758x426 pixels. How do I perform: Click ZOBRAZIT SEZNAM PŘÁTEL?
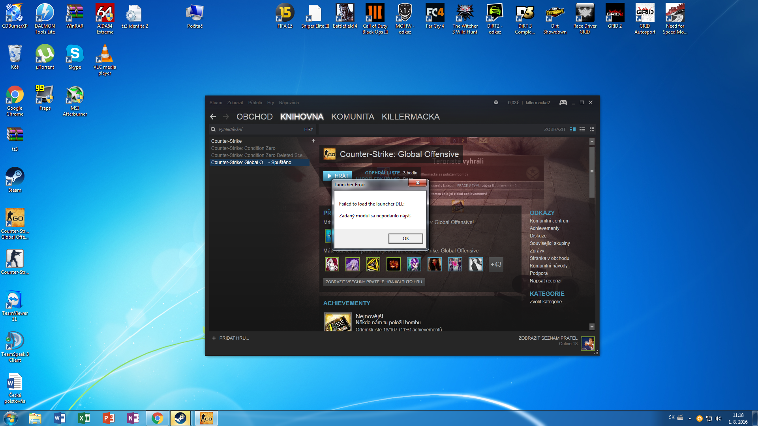(x=548, y=338)
